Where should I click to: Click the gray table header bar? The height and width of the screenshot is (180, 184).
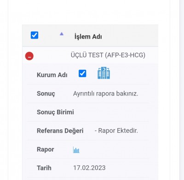90,35
